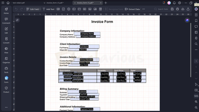Open the Organize pages tool

pyautogui.click(x=6, y=60)
